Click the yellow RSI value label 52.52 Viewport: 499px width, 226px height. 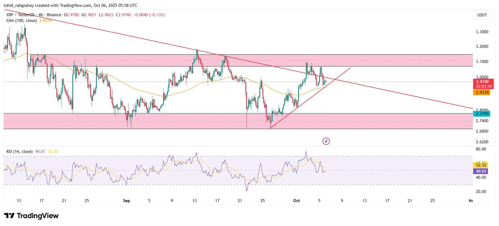pyautogui.click(x=481, y=165)
